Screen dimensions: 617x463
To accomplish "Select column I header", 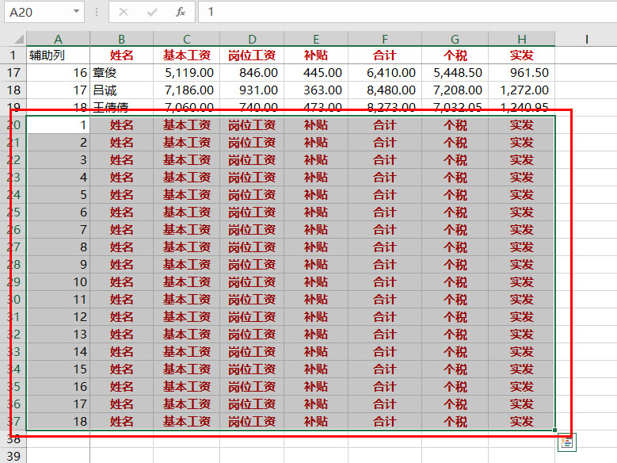I will pos(586,39).
